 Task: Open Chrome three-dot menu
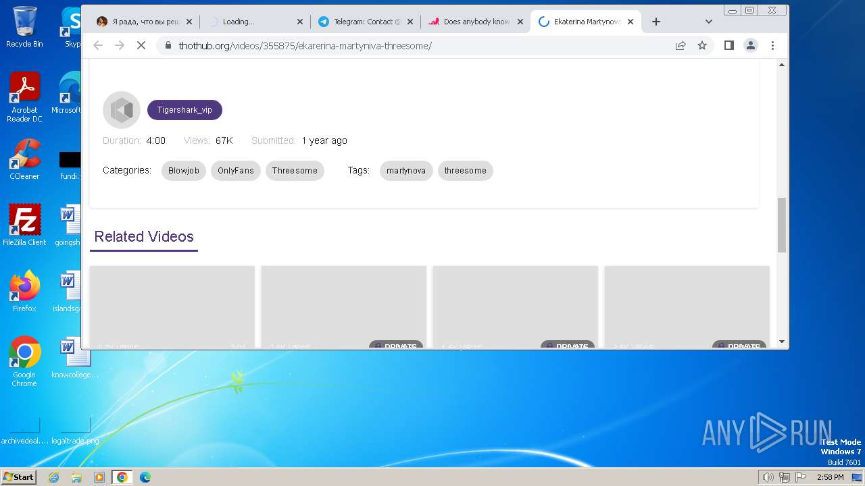[772, 45]
